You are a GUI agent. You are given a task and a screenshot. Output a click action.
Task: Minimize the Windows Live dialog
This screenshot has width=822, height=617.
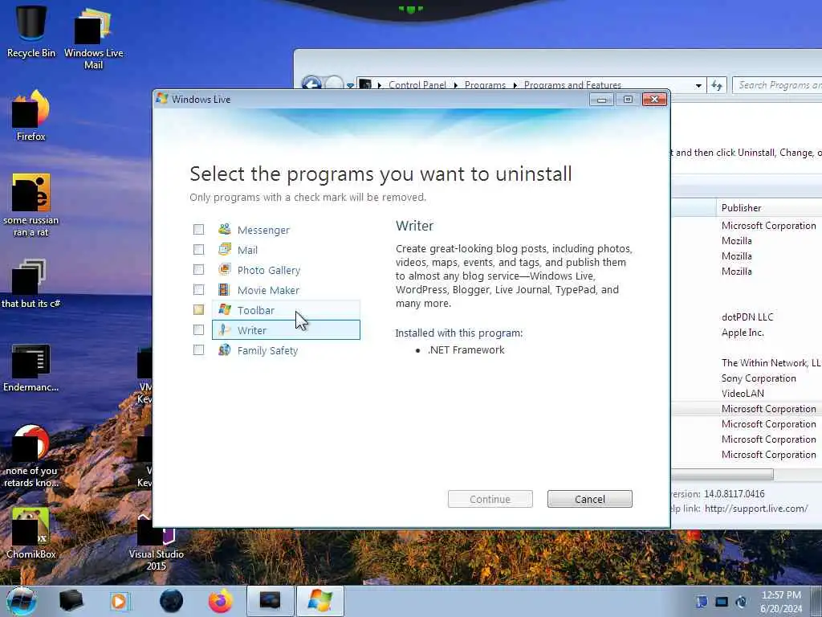point(601,99)
